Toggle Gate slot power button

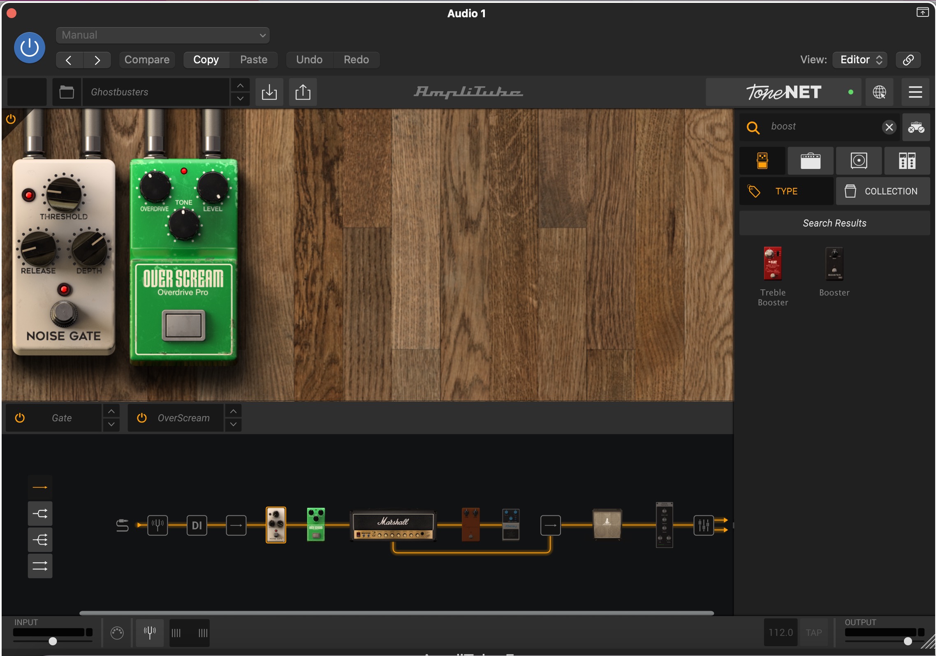20,418
